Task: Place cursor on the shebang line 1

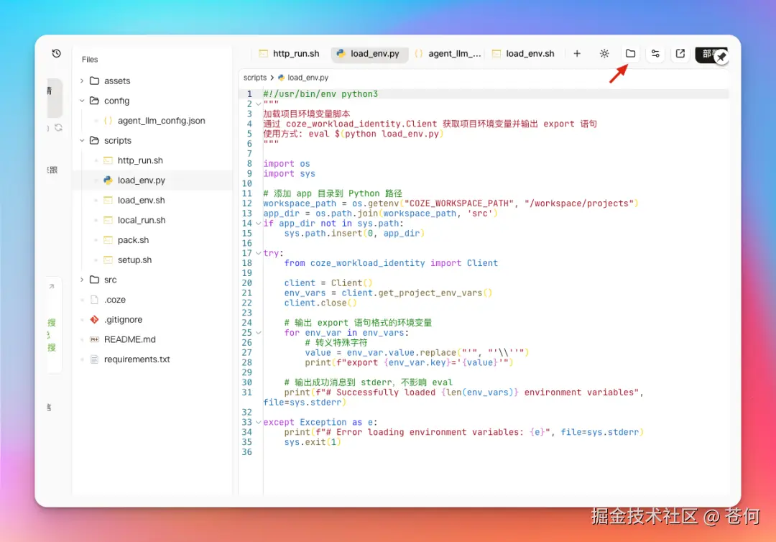Action: click(x=320, y=94)
